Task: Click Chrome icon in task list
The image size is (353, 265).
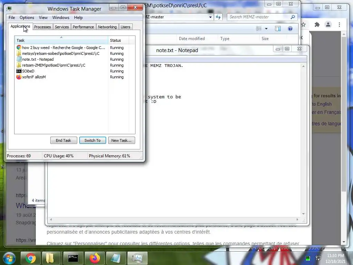Action: click(19, 48)
